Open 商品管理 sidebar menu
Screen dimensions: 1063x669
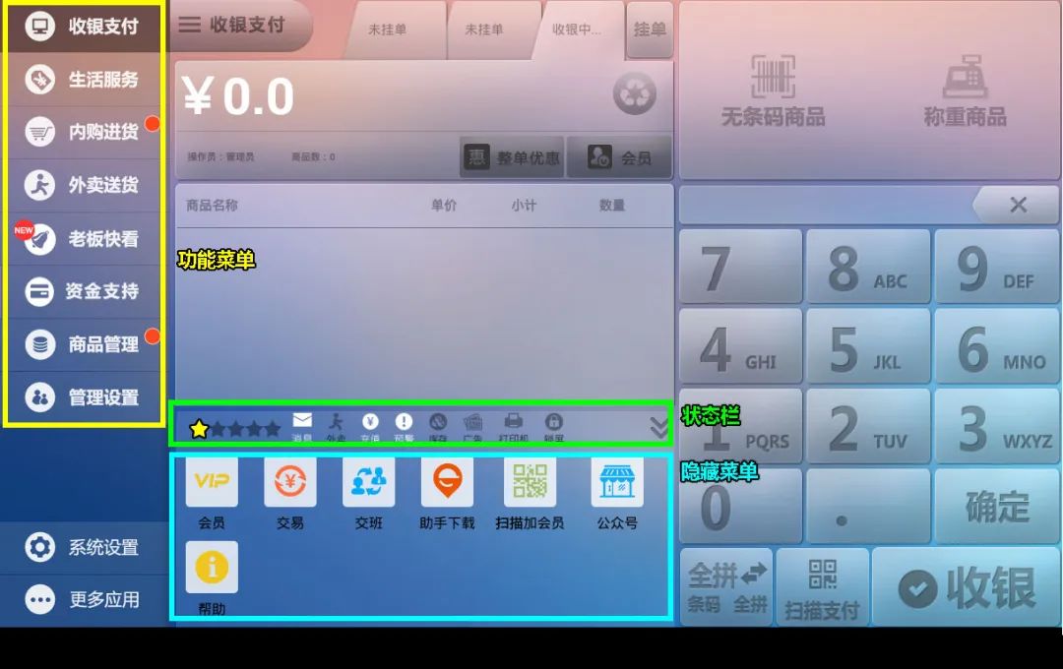pos(84,344)
